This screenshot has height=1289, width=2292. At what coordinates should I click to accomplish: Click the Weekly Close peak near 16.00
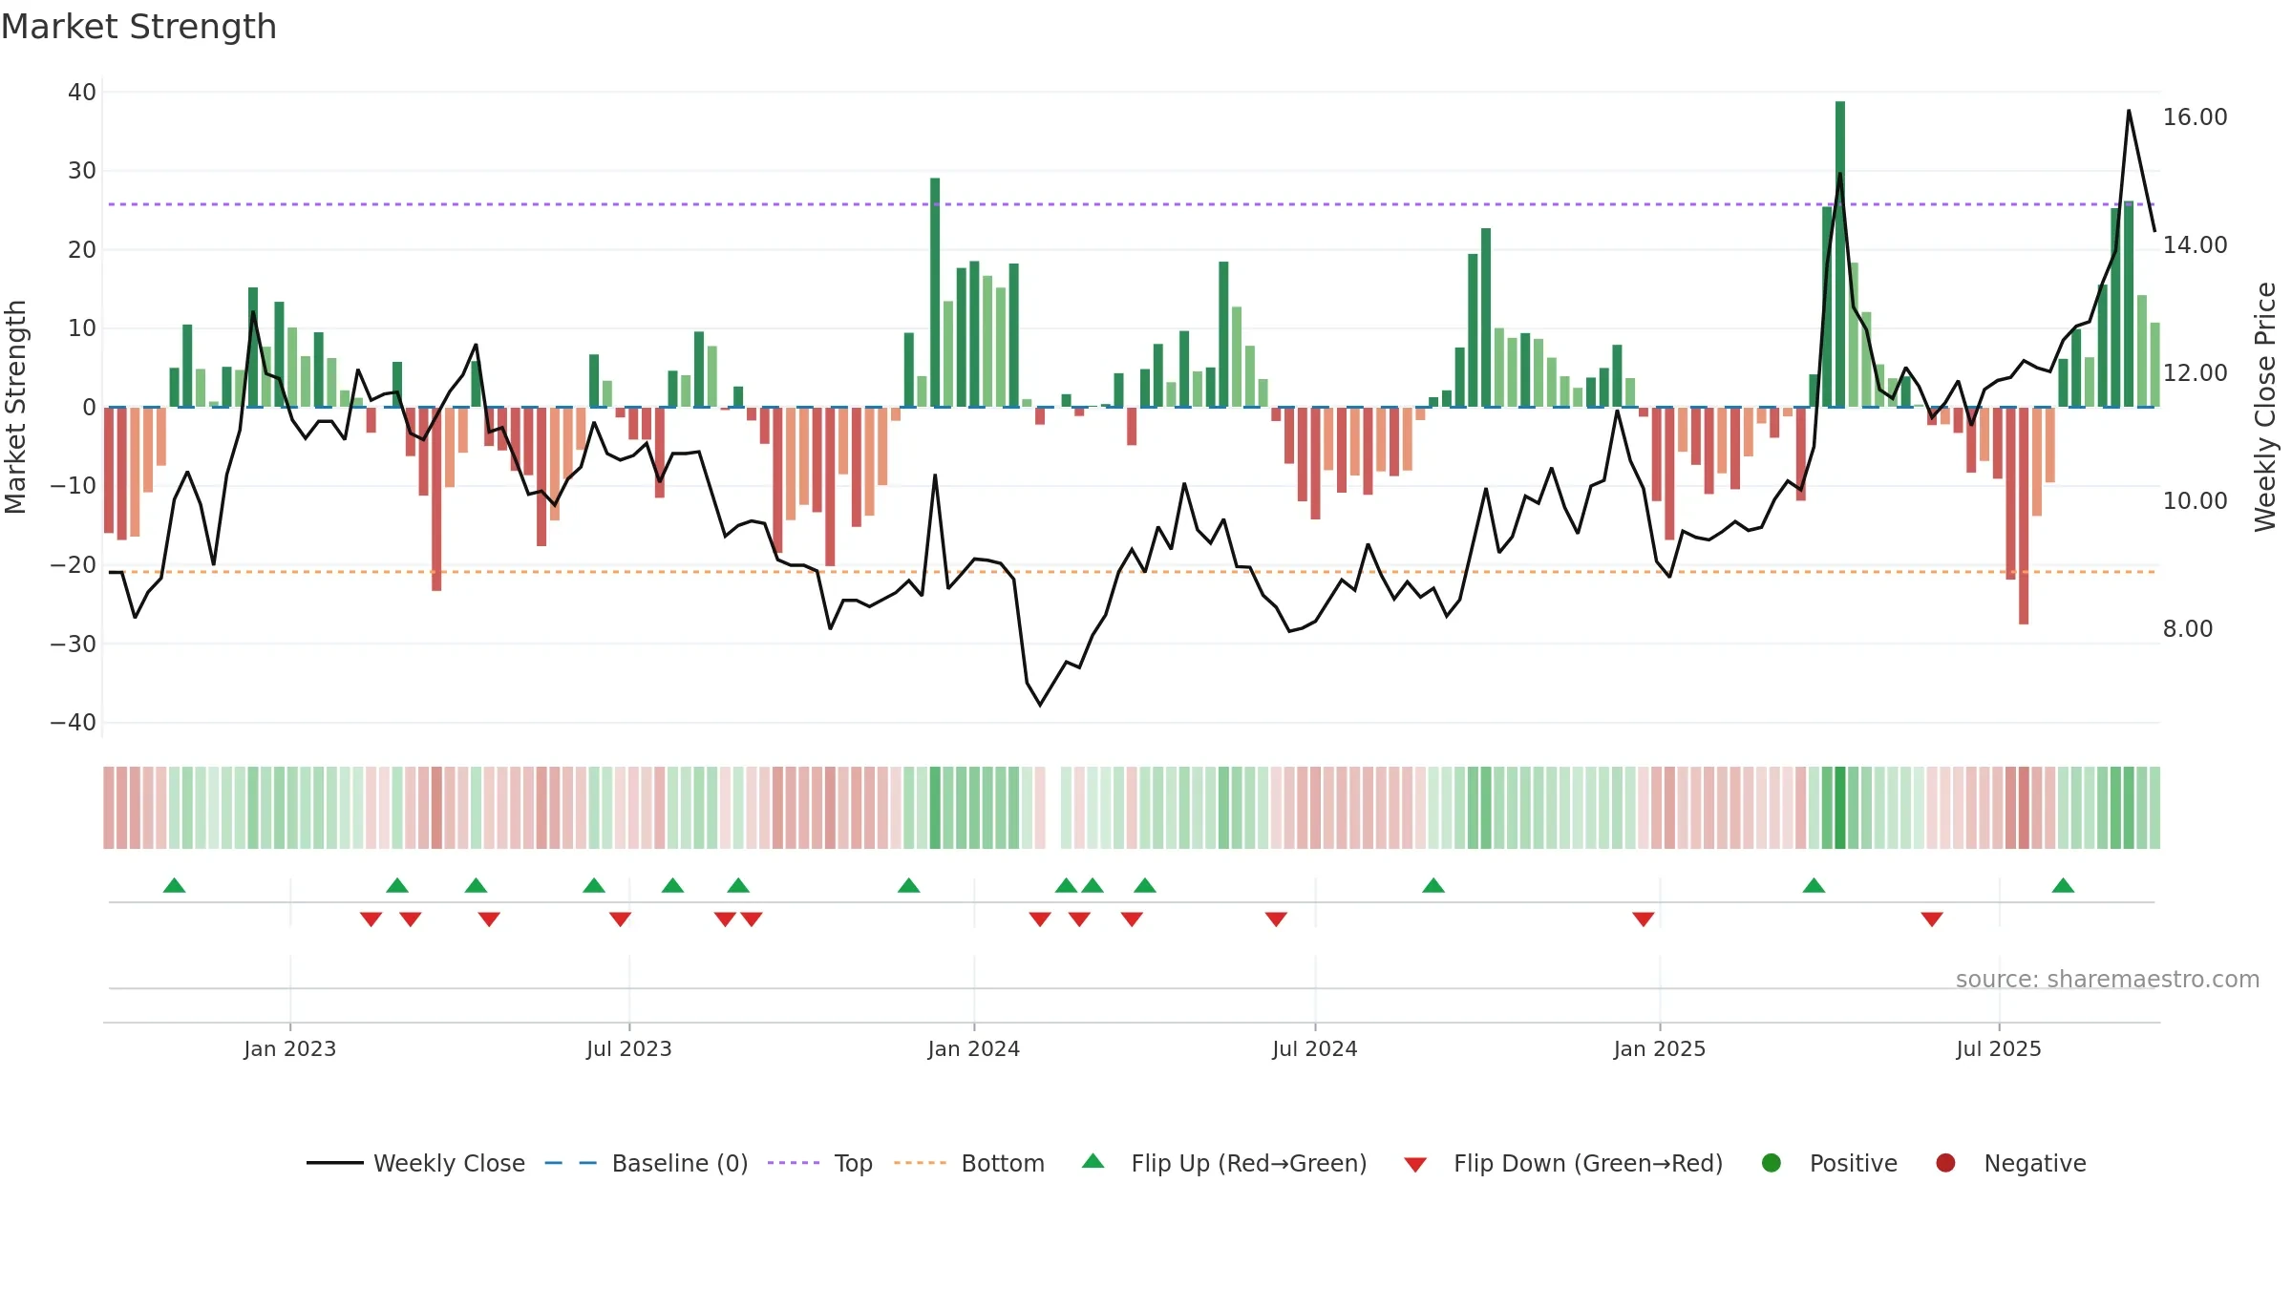pyautogui.click(x=2129, y=111)
